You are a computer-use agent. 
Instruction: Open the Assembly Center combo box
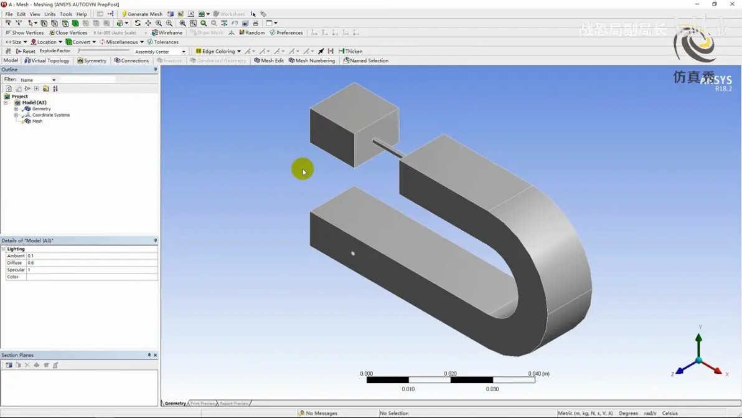[160, 52]
